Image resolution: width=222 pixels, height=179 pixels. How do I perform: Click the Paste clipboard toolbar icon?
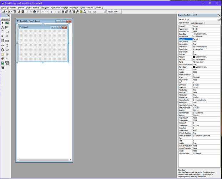tap(35, 12)
